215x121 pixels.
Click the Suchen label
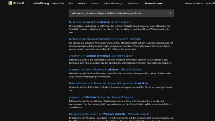click(x=209, y=3)
